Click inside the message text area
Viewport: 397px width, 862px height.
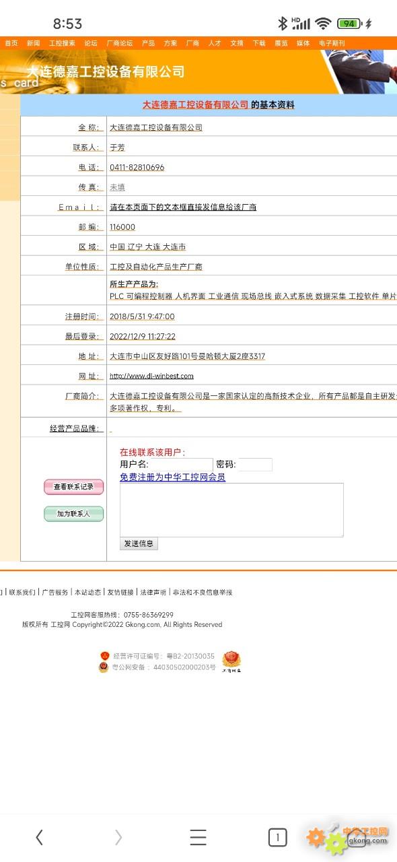231,510
